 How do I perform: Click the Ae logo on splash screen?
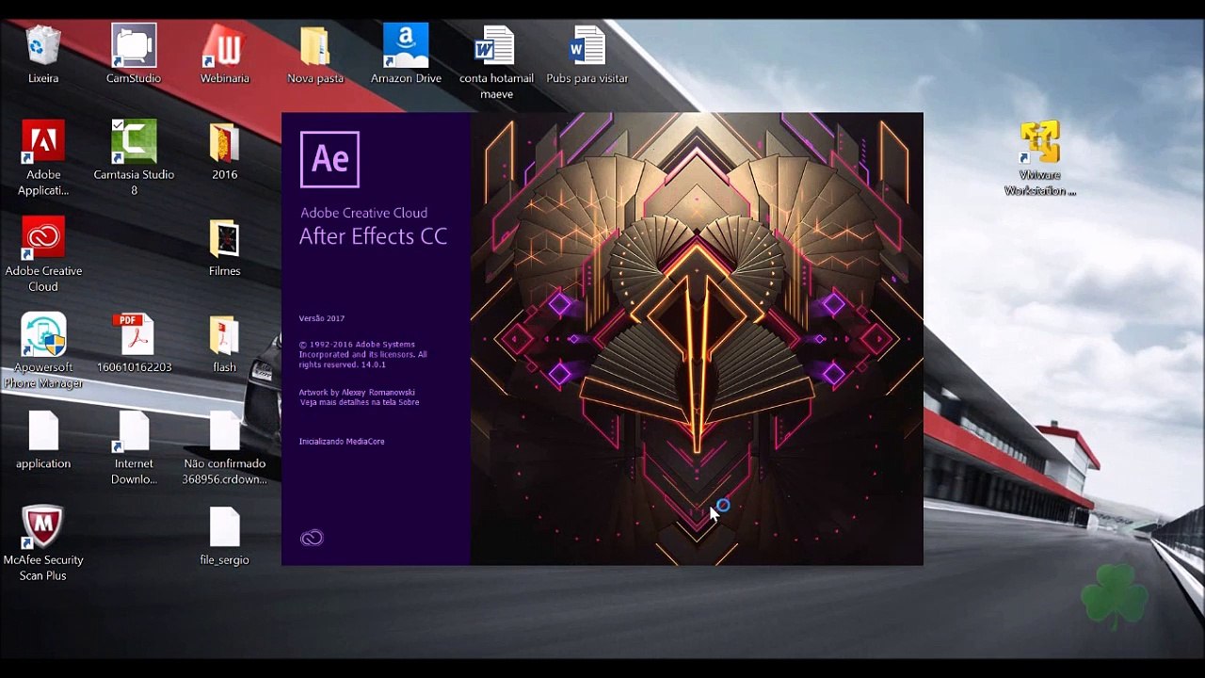point(329,159)
